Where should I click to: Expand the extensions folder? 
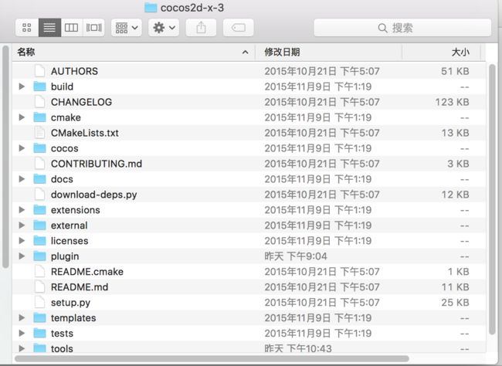(22, 210)
